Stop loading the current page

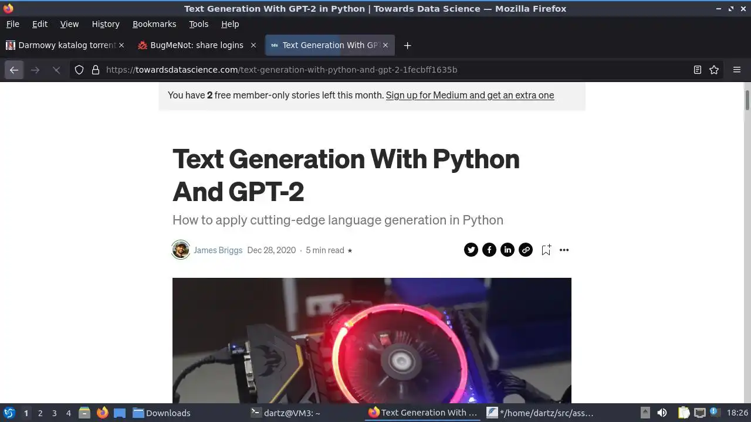(56, 70)
